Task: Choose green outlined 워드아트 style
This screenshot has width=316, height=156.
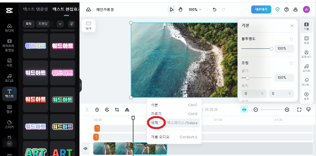Action: click(x=62, y=100)
